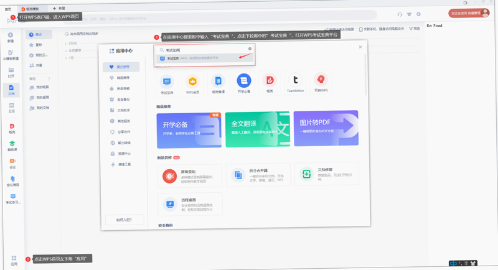Click the 打开 folder icon in sidebar
Viewport: 498px width, 270px height.
[11, 70]
